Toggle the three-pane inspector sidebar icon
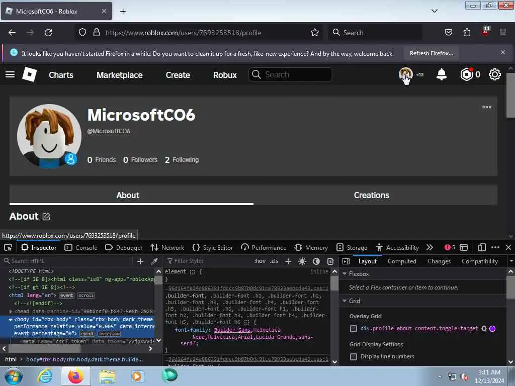This screenshot has width=515, height=386. [x=346, y=261]
